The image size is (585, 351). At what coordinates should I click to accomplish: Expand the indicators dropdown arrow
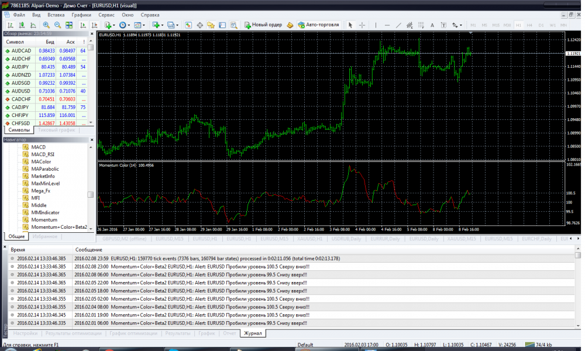coord(114,25)
